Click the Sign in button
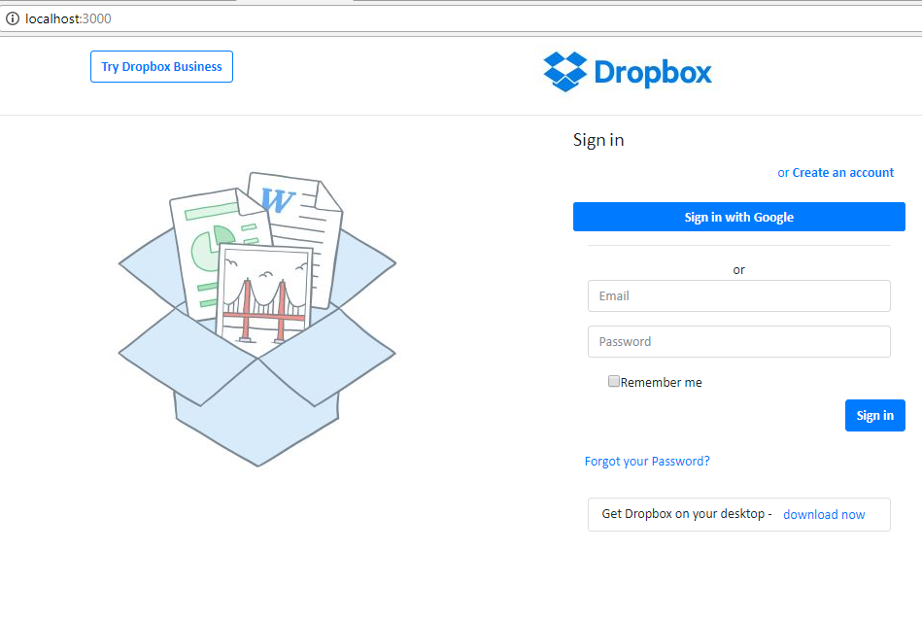Image resolution: width=922 pixels, height=621 pixels. pyautogui.click(x=873, y=415)
